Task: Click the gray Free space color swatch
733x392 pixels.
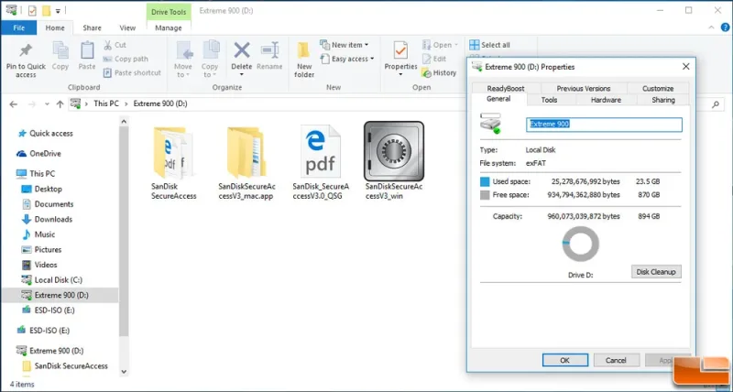Action: point(485,195)
